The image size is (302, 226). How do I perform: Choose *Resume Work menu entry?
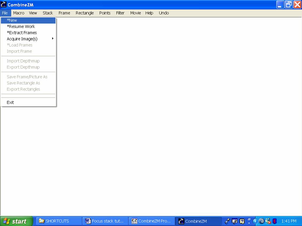(28, 27)
